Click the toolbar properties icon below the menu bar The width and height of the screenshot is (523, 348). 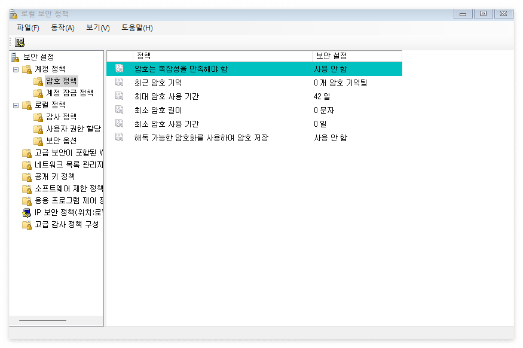20,42
